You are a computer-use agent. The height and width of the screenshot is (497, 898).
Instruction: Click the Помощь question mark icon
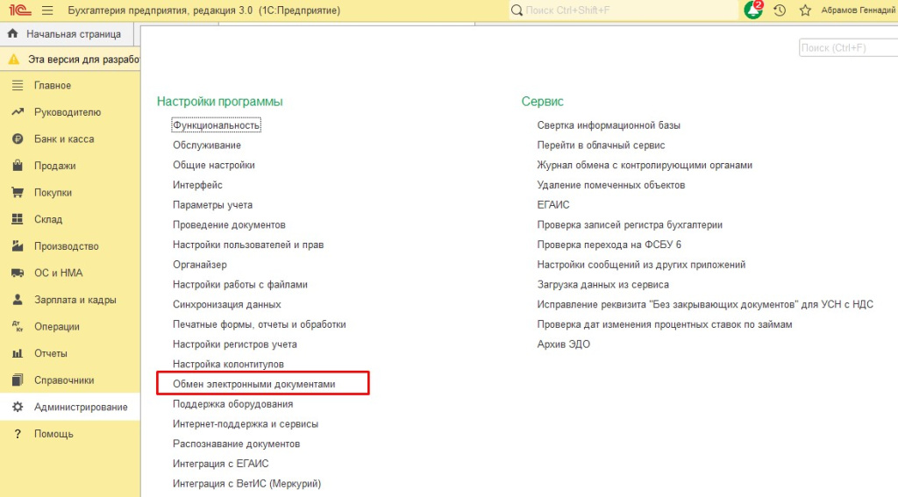(18, 433)
